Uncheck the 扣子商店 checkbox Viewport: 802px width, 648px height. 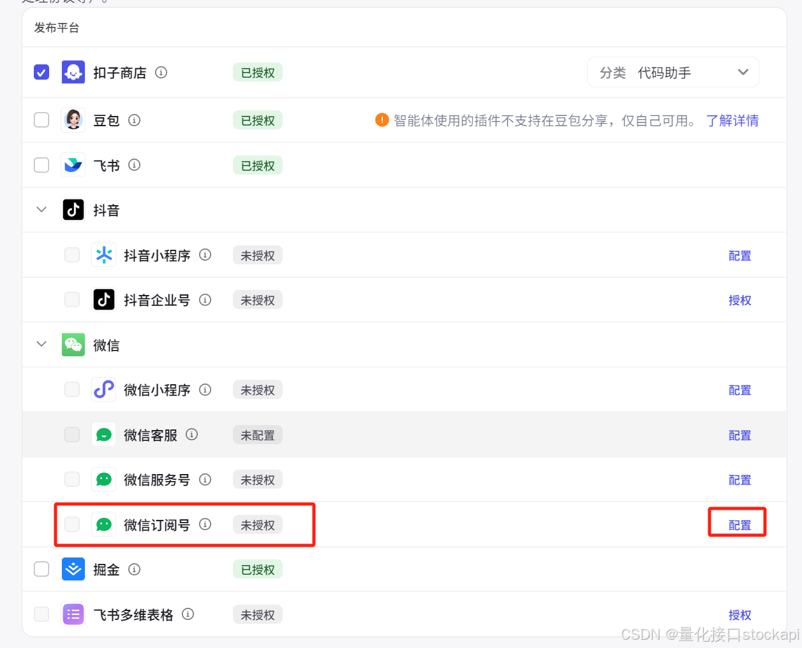41,72
